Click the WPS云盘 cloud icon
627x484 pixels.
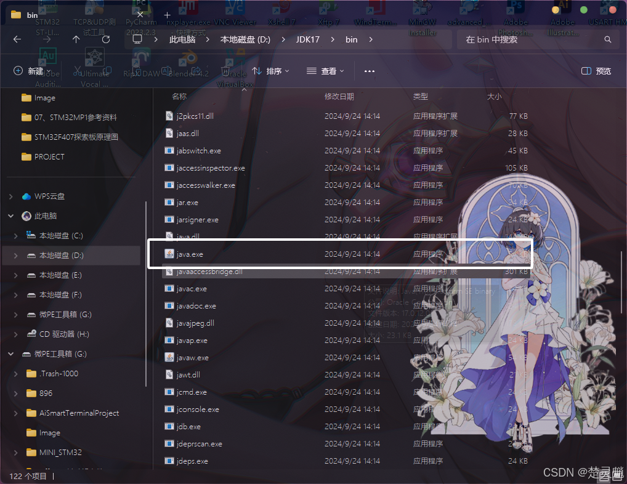coord(26,196)
